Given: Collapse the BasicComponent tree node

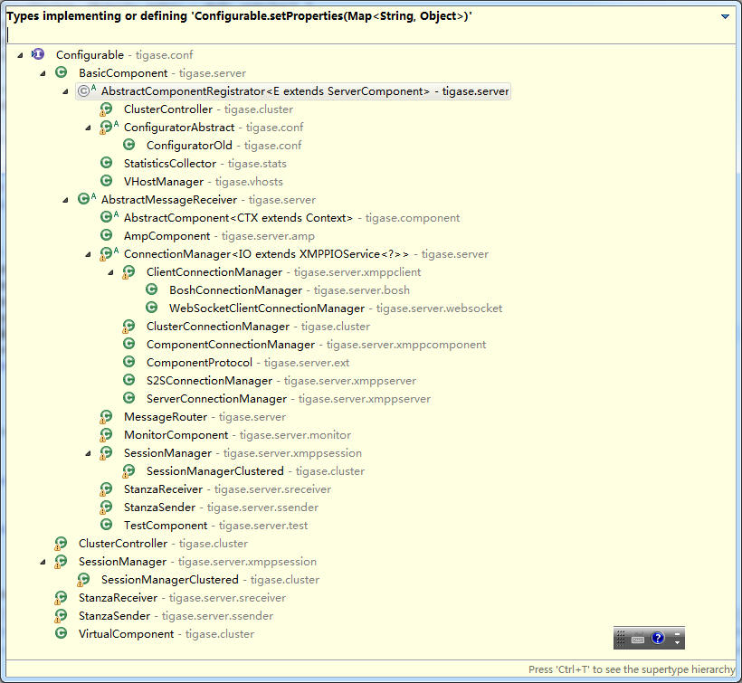Looking at the screenshot, I should pos(43,73).
